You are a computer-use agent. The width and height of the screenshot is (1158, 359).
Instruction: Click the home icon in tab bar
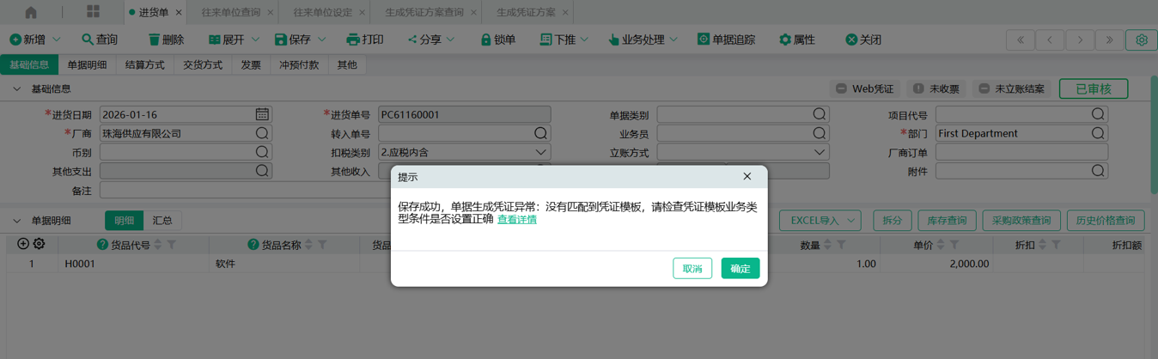[x=31, y=12]
